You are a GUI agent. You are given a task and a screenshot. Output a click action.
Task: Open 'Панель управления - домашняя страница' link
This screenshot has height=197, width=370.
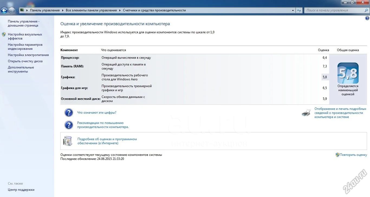[23, 24]
